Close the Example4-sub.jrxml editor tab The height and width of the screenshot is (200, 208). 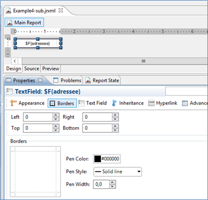click(x=60, y=10)
